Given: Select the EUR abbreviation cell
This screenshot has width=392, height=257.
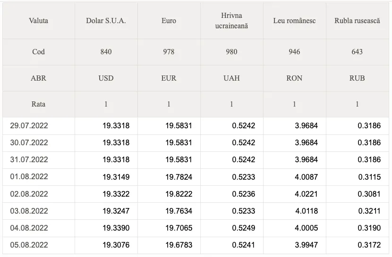Looking at the screenshot, I should click(x=169, y=78).
